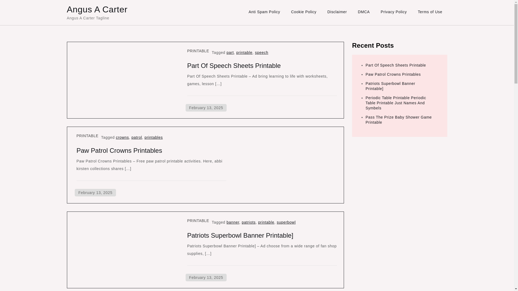This screenshot has height=291, width=518.
Task: Open the 'superbowl' tag
Action: (x=286, y=222)
